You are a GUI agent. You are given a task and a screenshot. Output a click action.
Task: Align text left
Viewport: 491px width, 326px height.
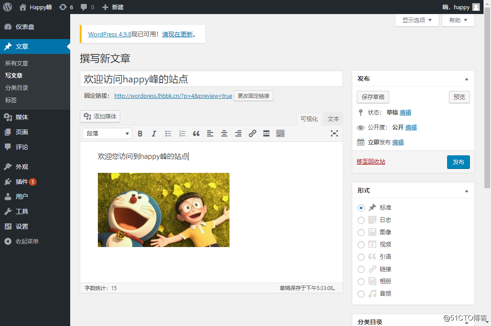point(210,134)
